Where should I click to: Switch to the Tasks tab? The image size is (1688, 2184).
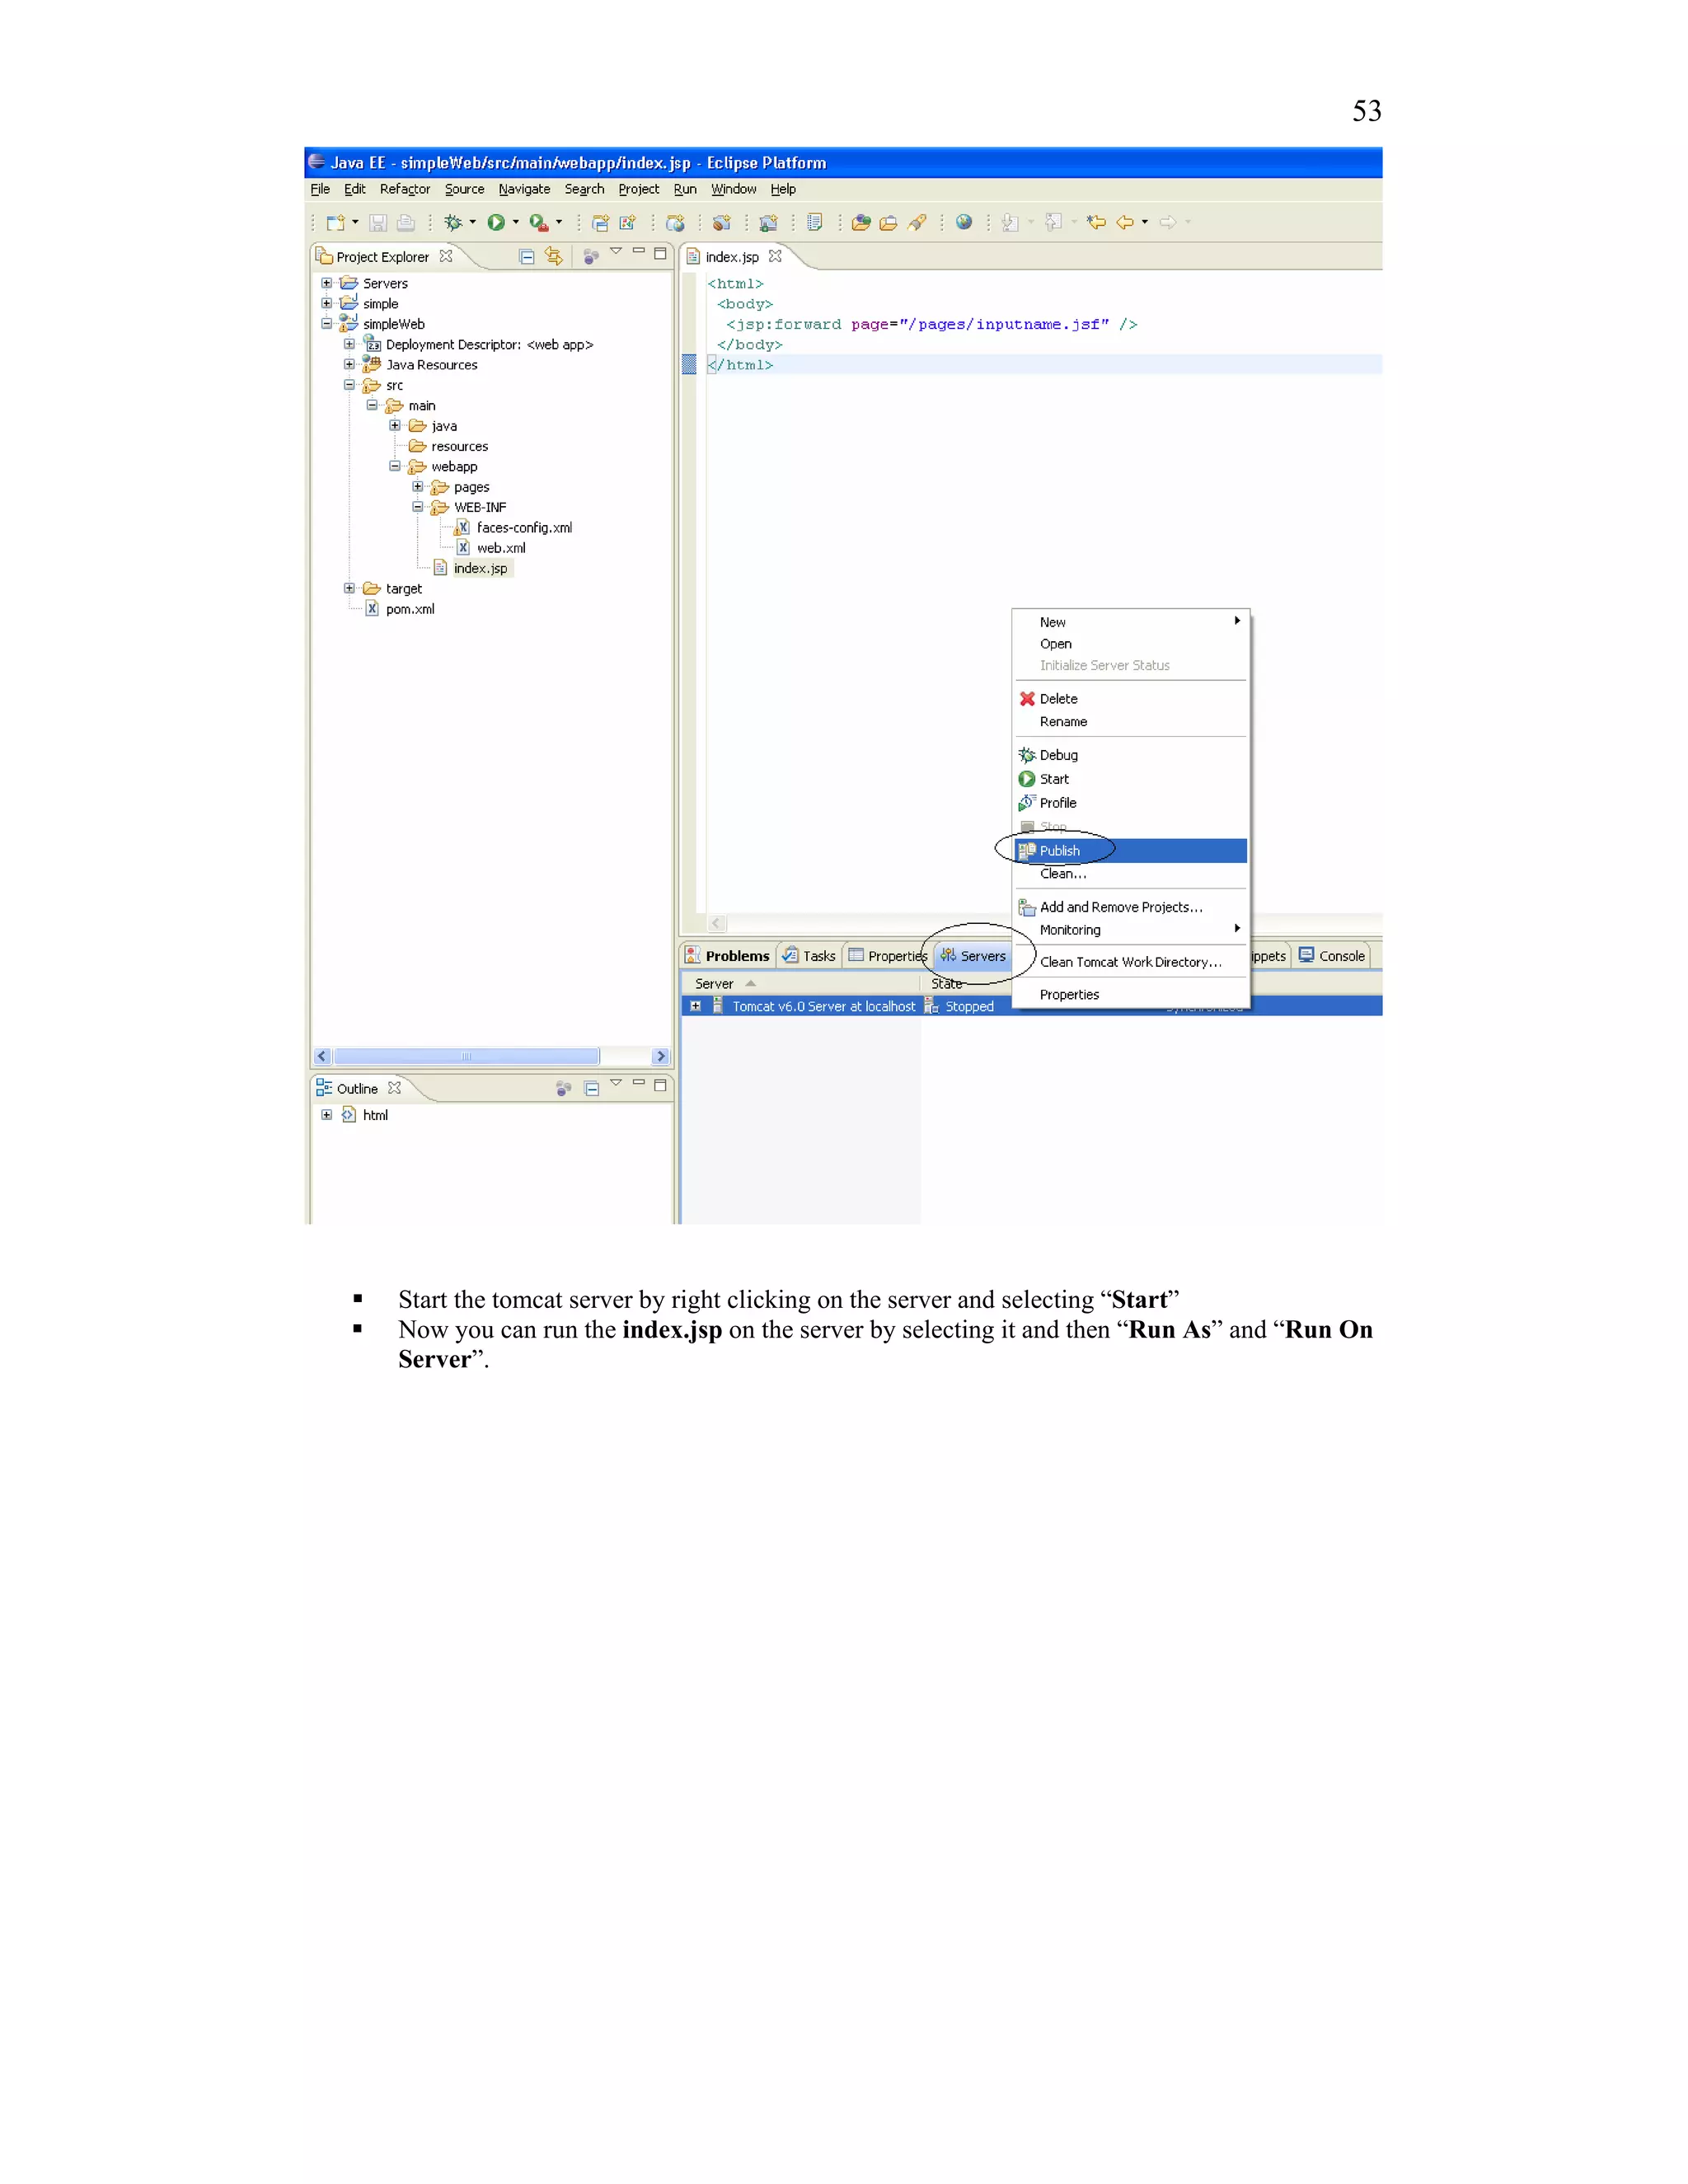810,956
